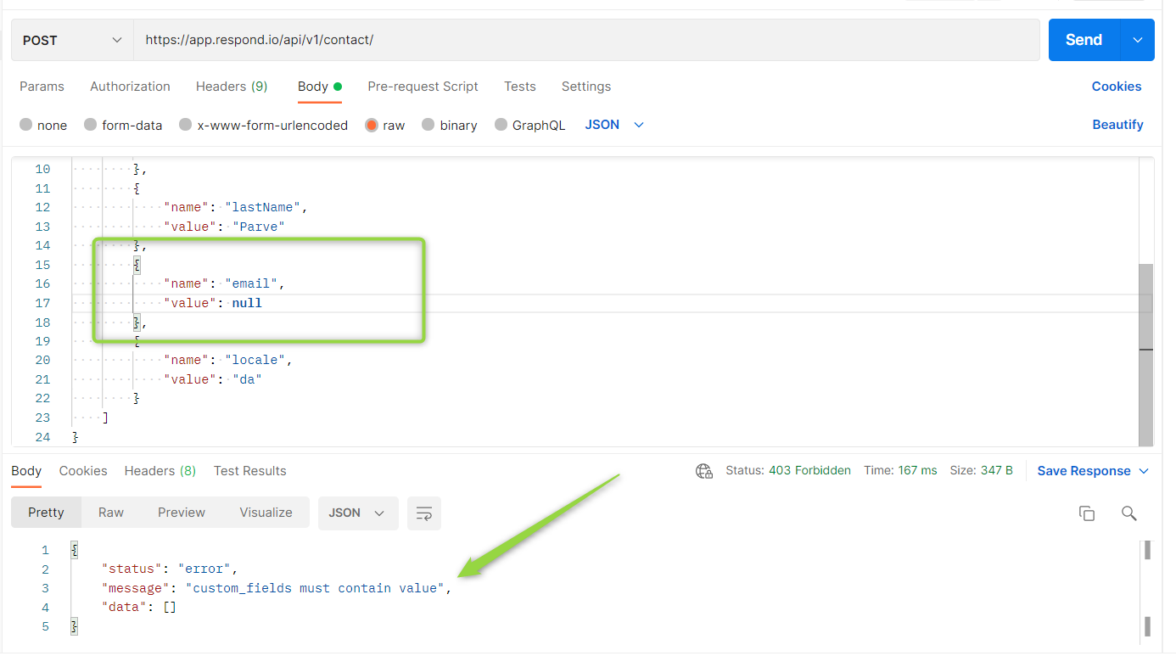
Task: Click the Time: 167 ms label
Action: (x=900, y=470)
